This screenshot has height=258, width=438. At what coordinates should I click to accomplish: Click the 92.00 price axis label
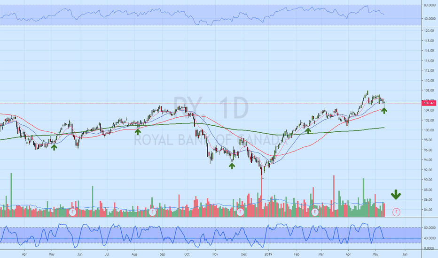click(x=429, y=170)
